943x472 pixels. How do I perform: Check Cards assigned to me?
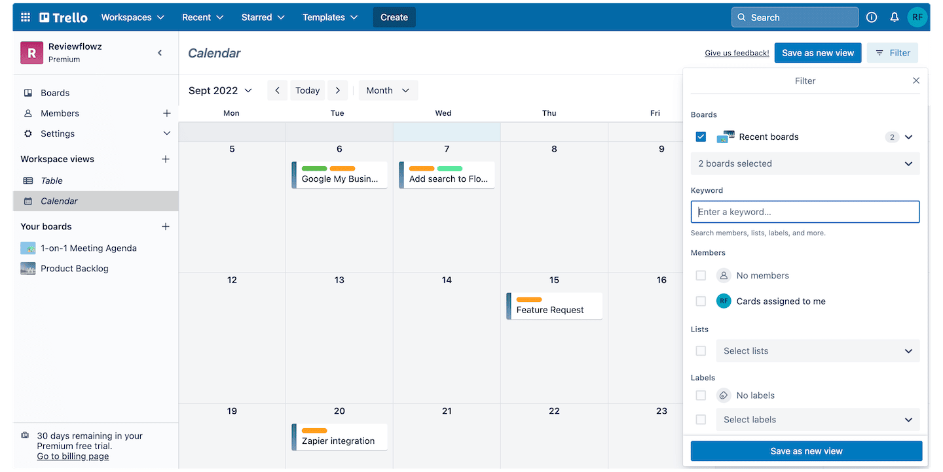coord(701,301)
